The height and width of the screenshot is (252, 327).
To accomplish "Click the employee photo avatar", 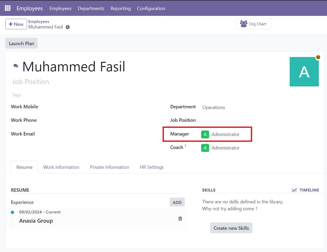I will (304, 72).
